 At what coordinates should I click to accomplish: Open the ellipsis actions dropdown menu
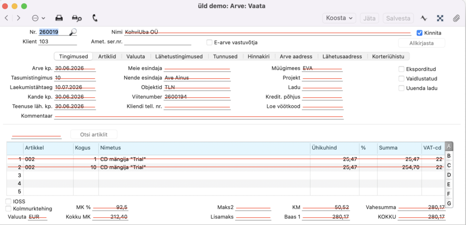[39, 18]
